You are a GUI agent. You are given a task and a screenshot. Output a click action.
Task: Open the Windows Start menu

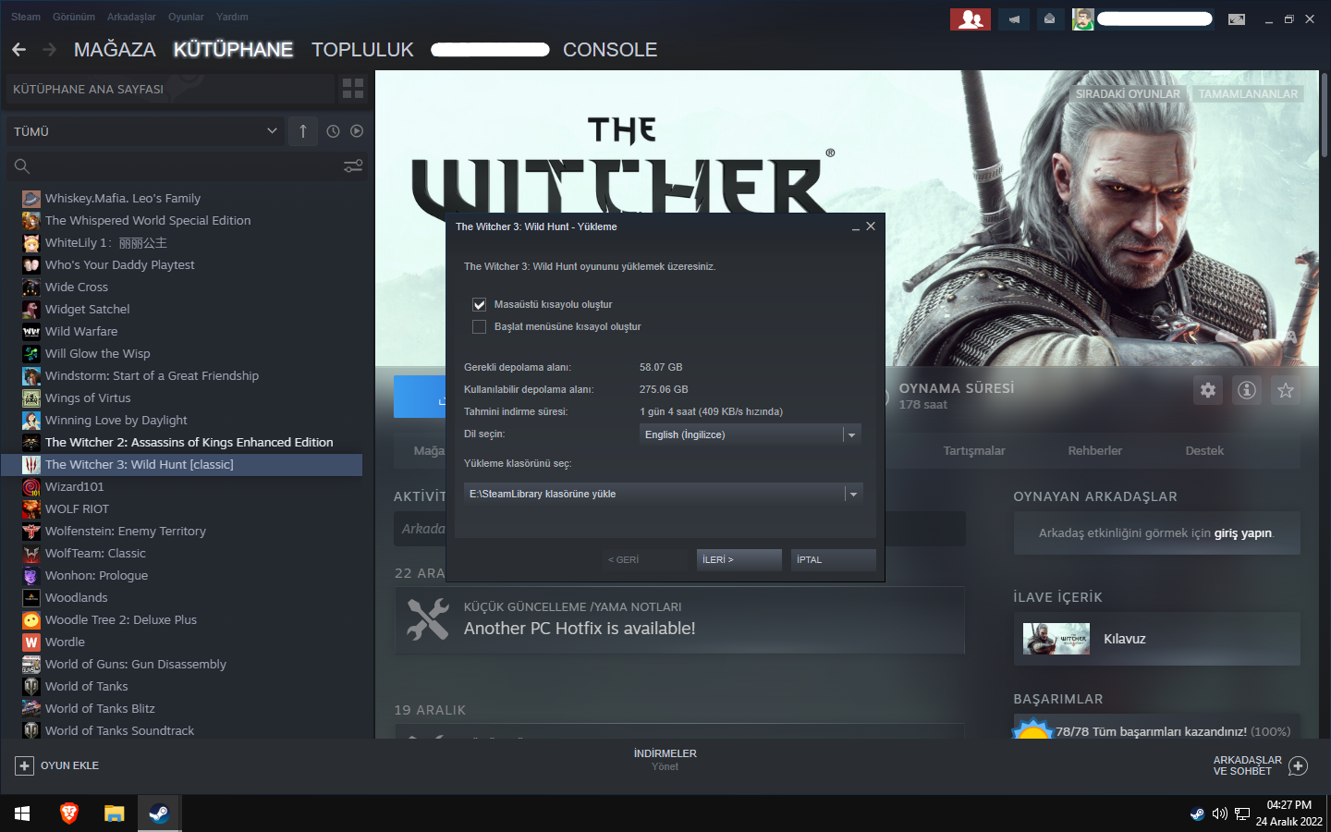tap(22, 814)
